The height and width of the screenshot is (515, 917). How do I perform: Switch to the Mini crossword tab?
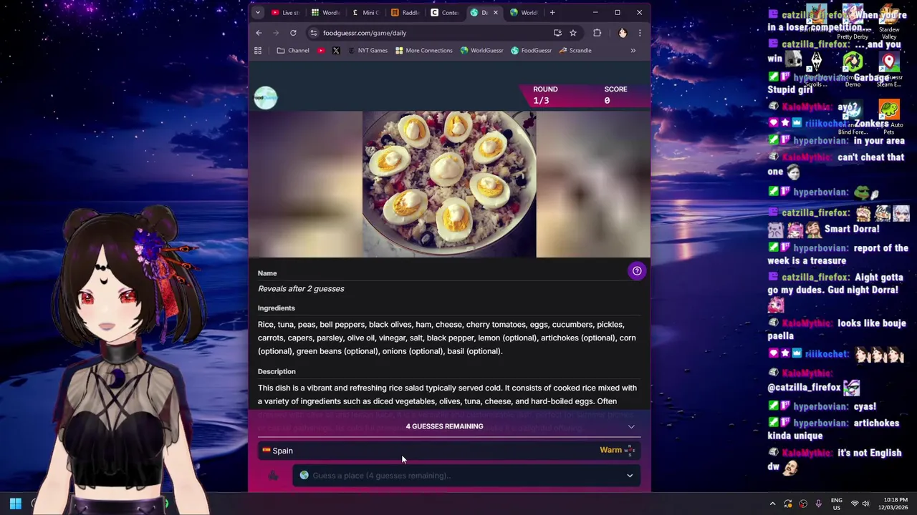[365, 12]
